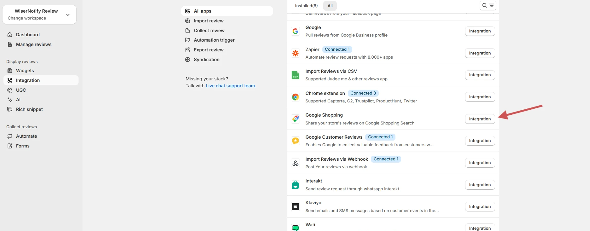Click the Chrome extension logo

295,97
